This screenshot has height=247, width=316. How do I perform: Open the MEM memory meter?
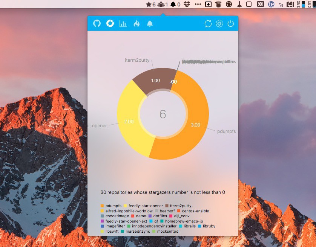(301, 4)
